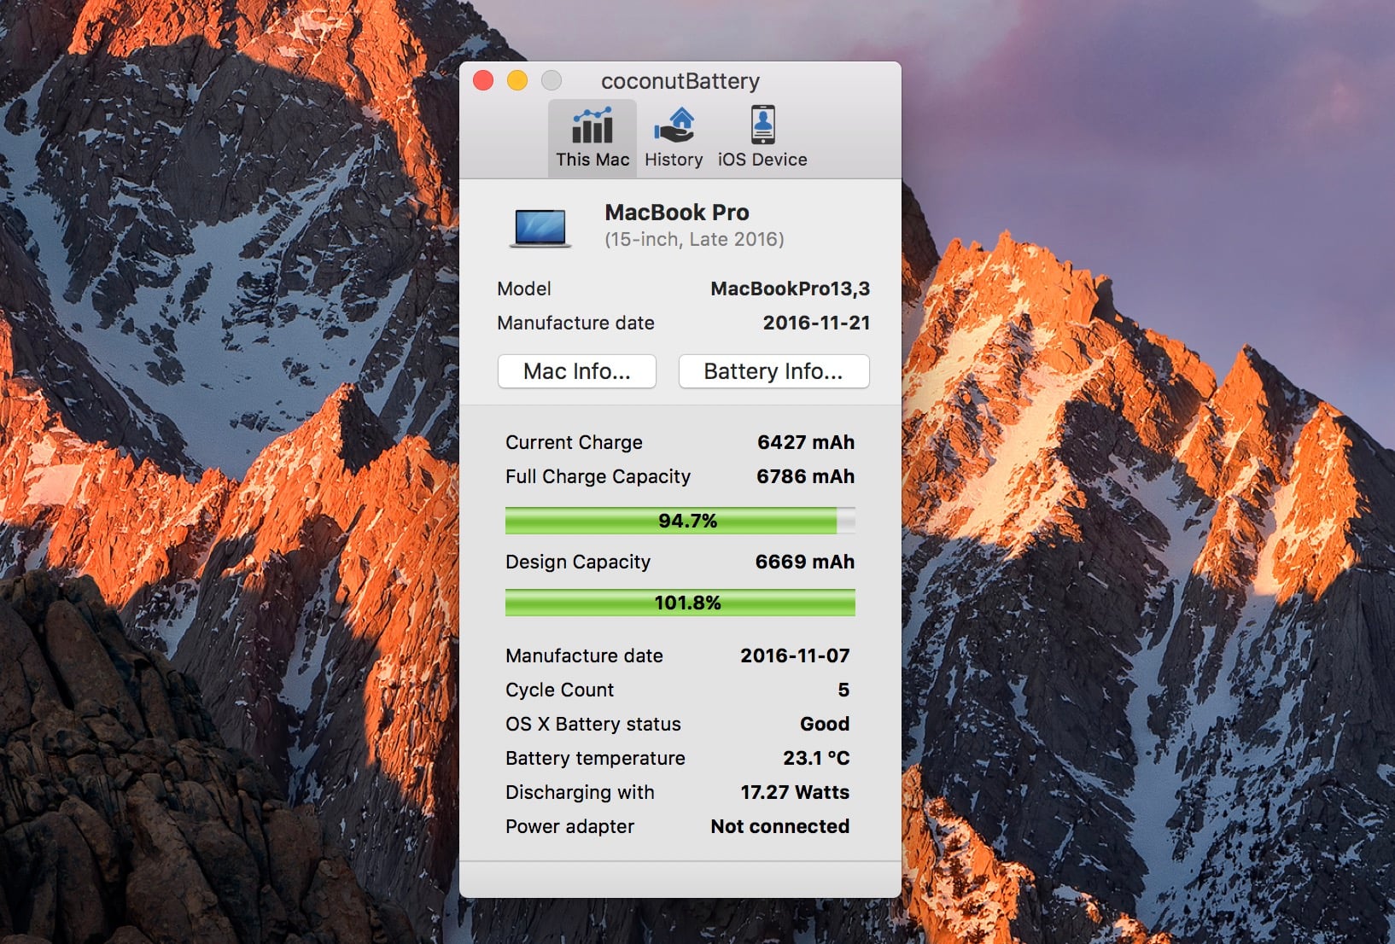Click the MacBook Pro heading text

pos(677,213)
